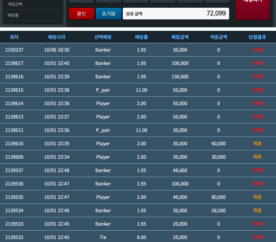
Task: Click Player in round 2139535's row
Action: pyautogui.click(x=103, y=197)
